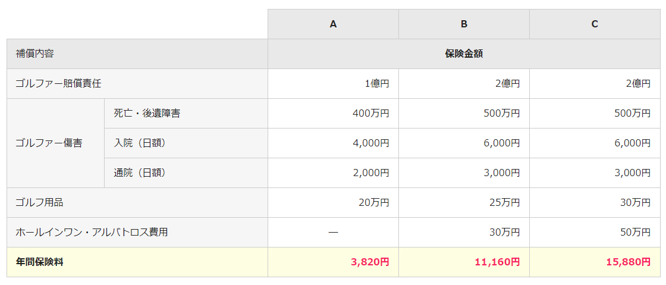The image size is (666, 285).
Task: Click the 50万円 hole-in-one cost cell
Action: coord(635,232)
